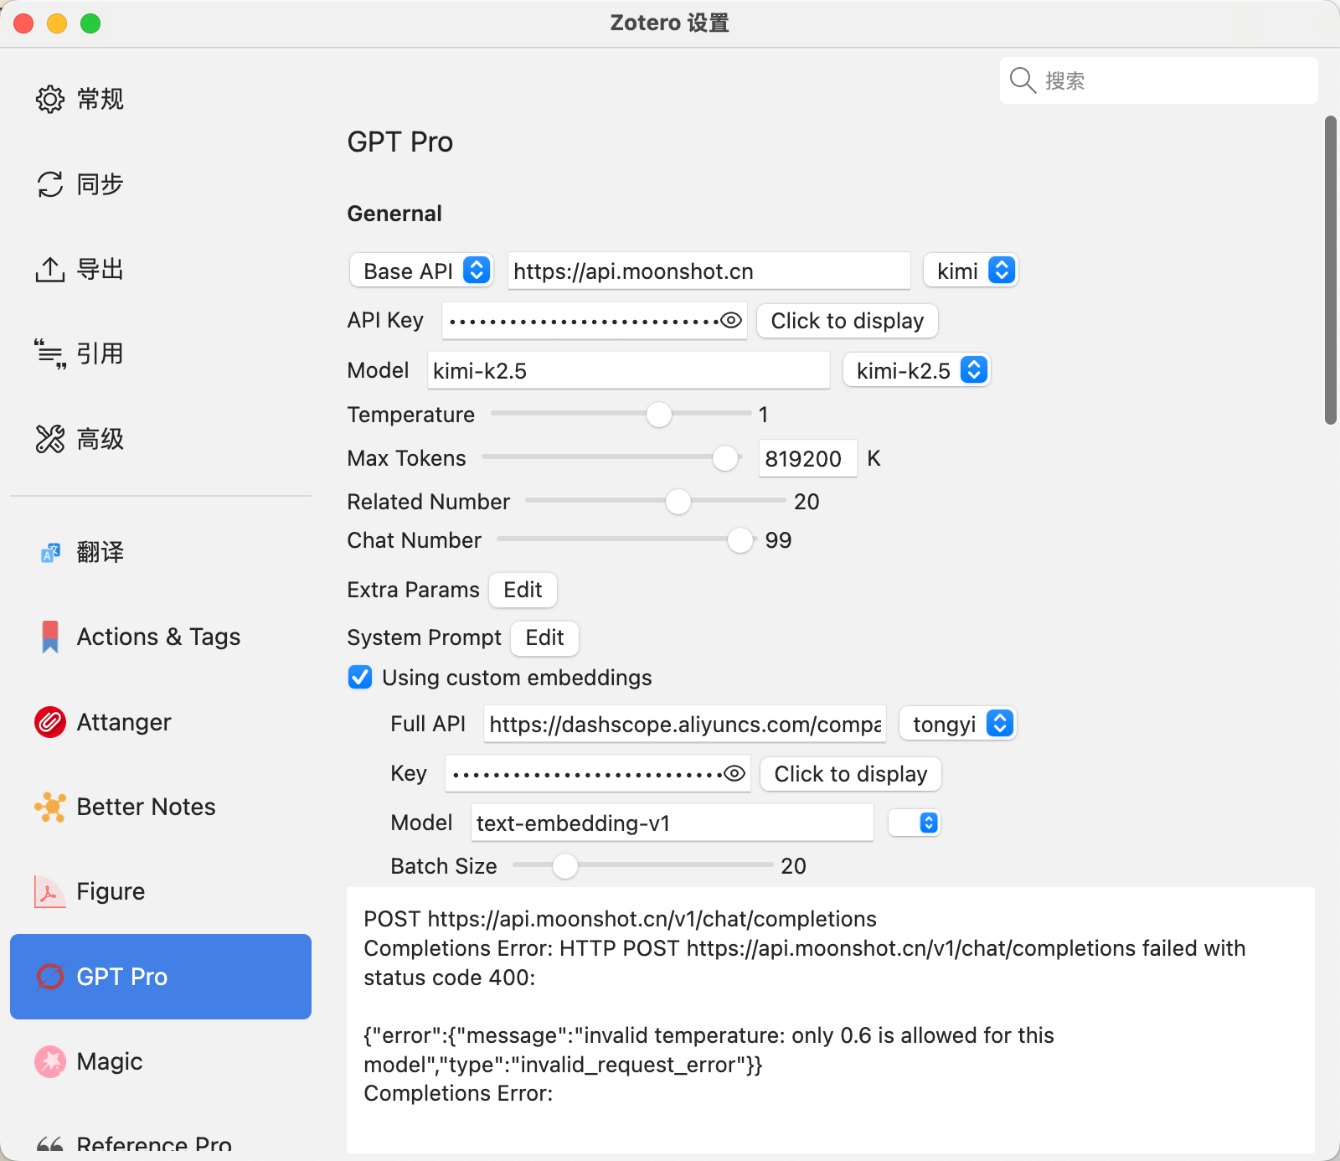Open the Magic plugin settings
The image size is (1340, 1161).
[161, 1061]
